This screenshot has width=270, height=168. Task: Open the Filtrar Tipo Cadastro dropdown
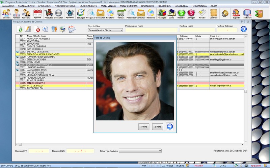[140, 151]
